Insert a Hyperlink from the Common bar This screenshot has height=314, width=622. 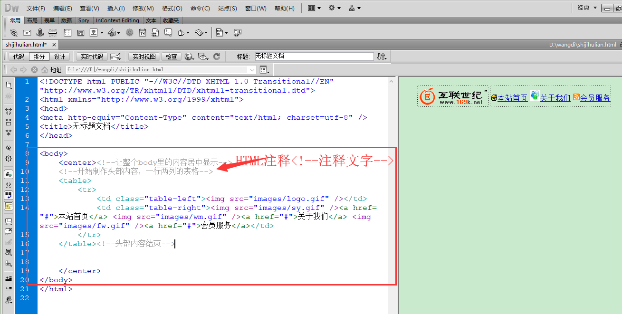(14, 33)
